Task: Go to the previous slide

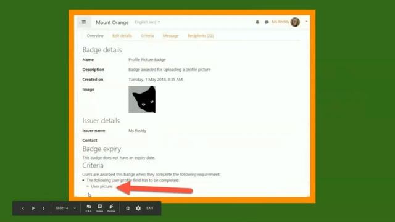Action: tap(23, 208)
